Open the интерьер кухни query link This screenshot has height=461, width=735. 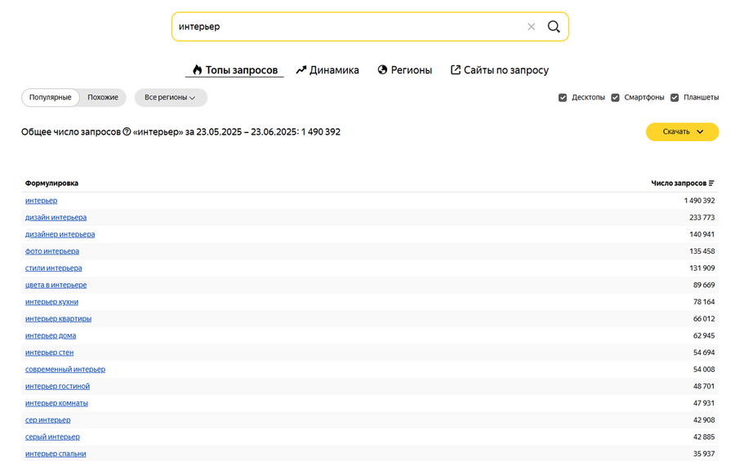(51, 302)
